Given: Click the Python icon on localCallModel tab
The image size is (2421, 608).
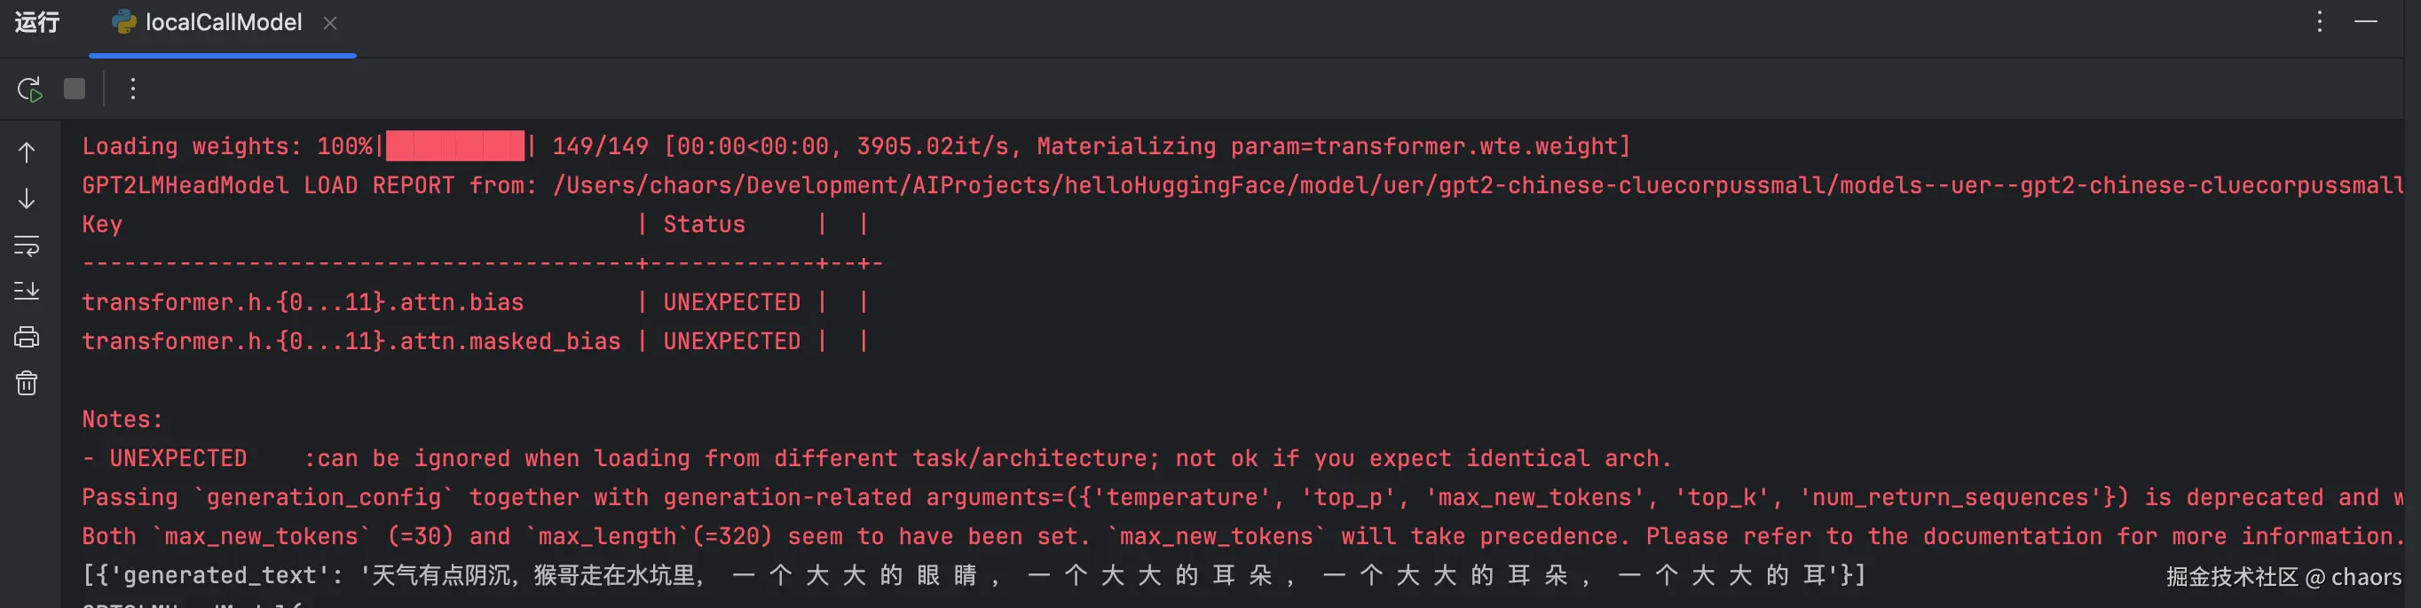Looking at the screenshot, I should tap(123, 22).
